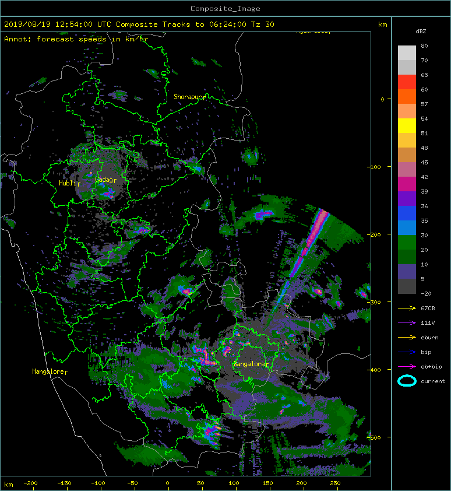
Task: Click the 'Hubli' city label on map
Action: [68, 183]
